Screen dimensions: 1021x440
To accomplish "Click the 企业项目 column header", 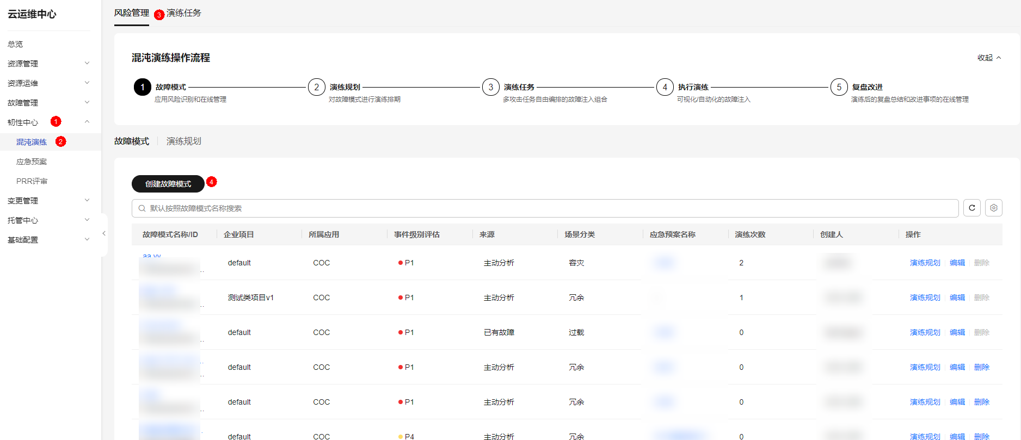I will (x=239, y=234).
